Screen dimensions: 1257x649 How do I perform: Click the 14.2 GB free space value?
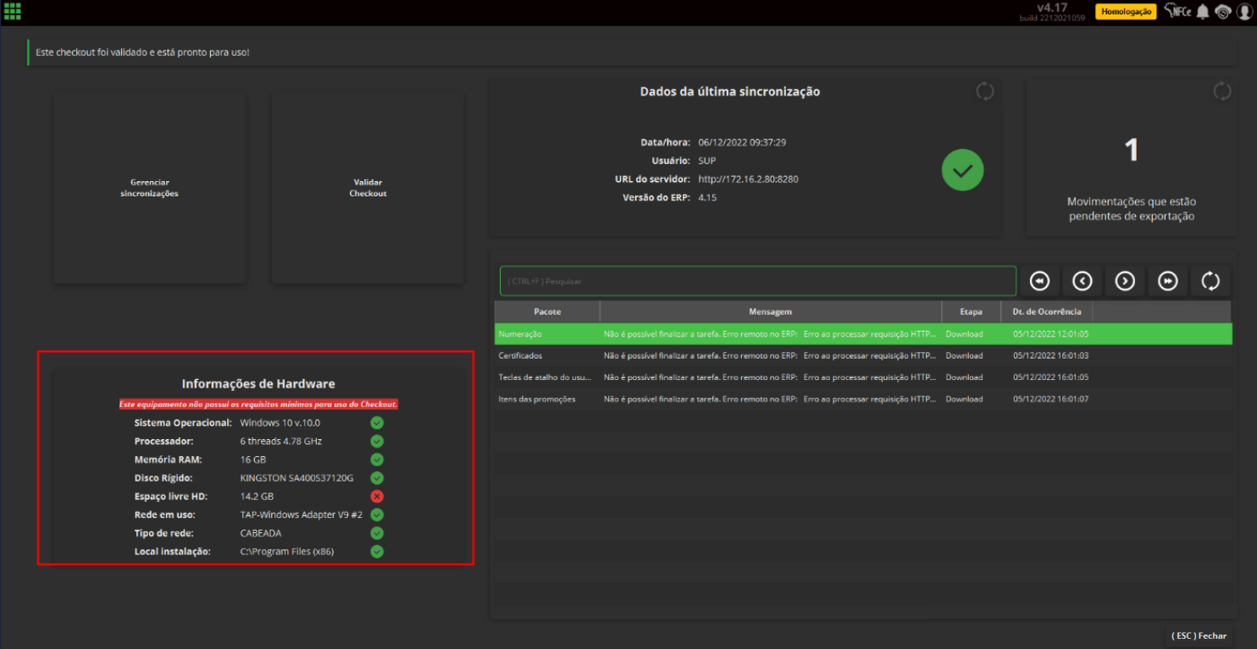click(x=257, y=497)
